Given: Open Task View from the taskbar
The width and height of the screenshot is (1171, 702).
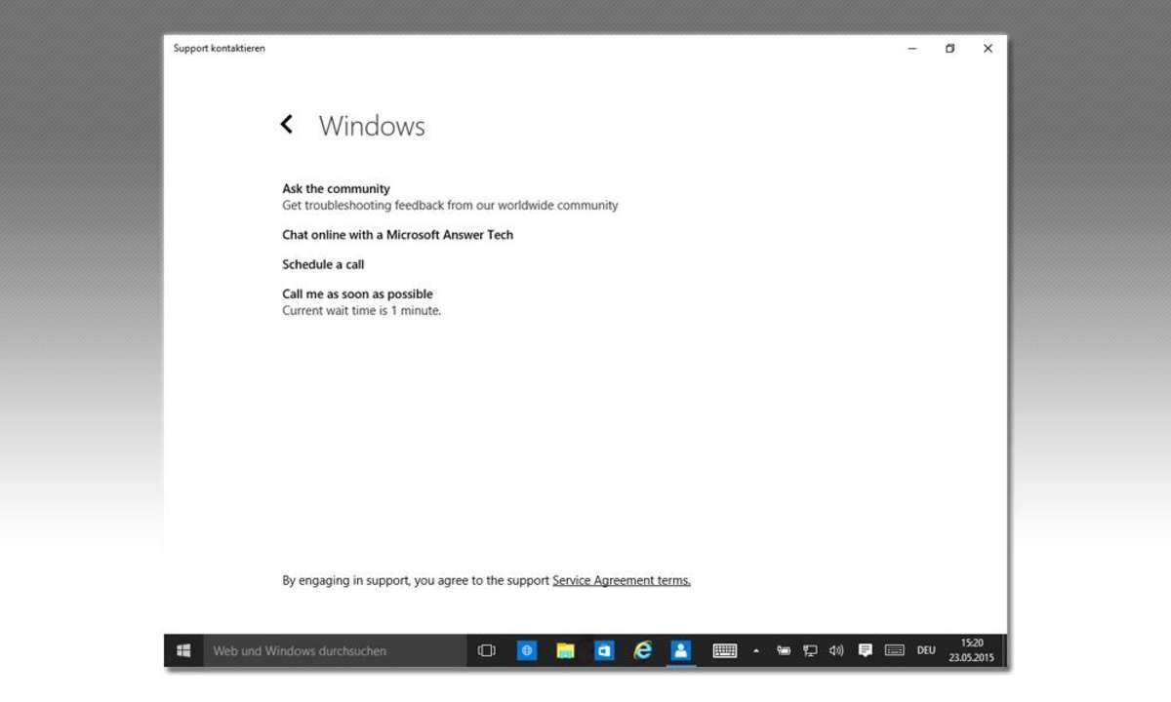Looking at the screenshot, I should point(486,650).
